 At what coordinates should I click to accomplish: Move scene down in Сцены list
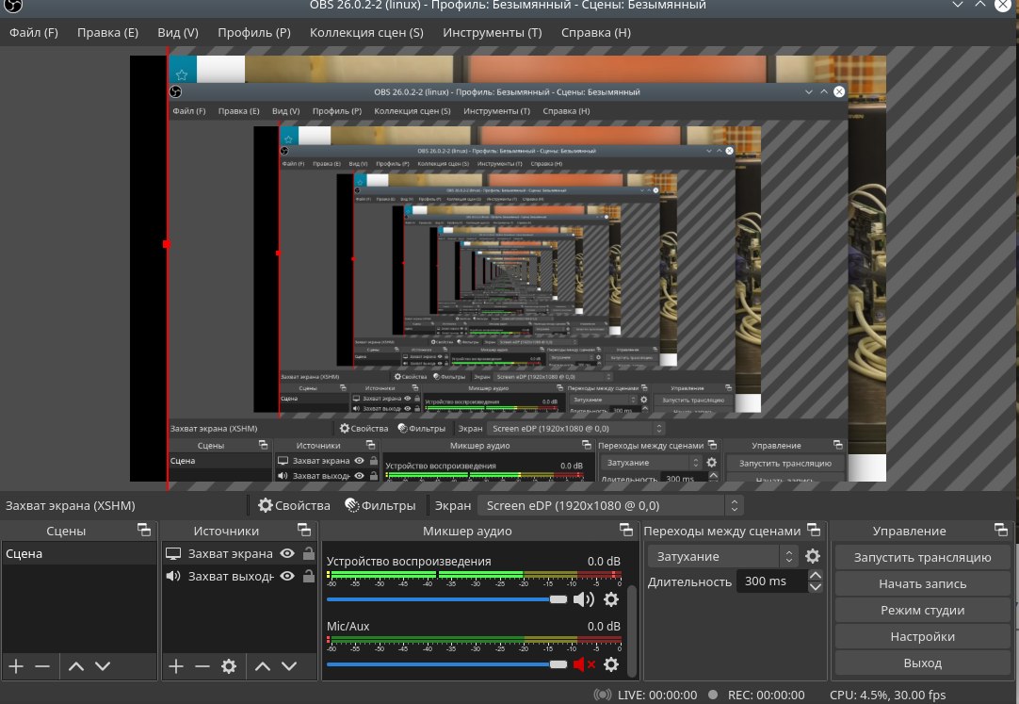(103, 665)
